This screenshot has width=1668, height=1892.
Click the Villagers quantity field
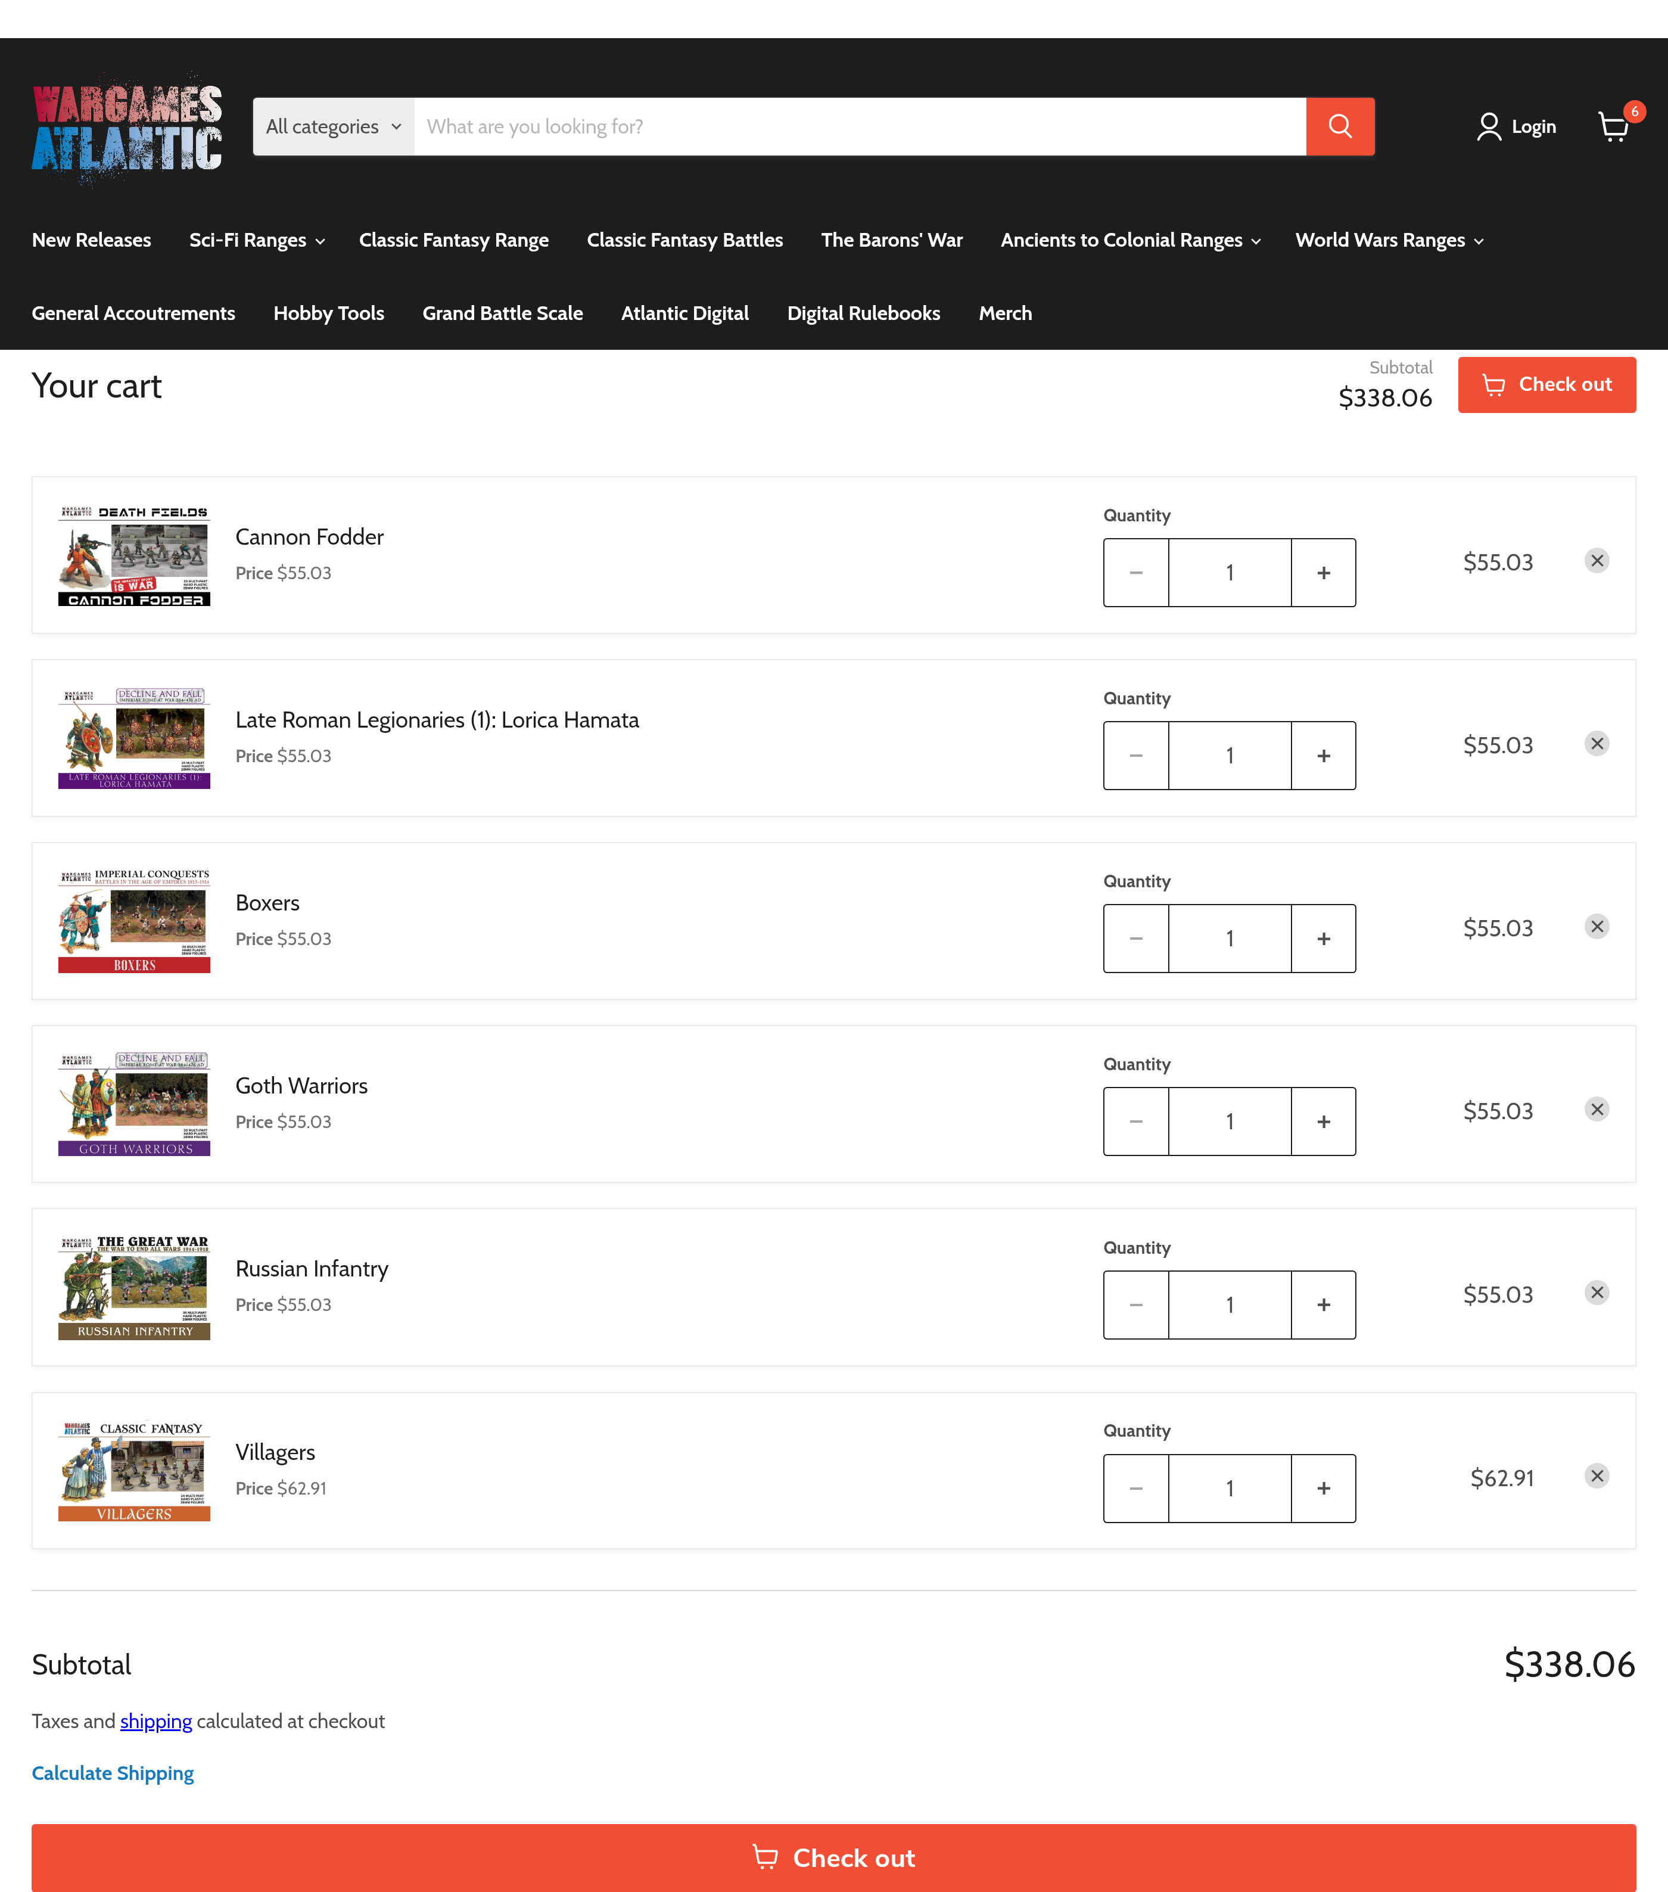[x=1230, y=1489]
